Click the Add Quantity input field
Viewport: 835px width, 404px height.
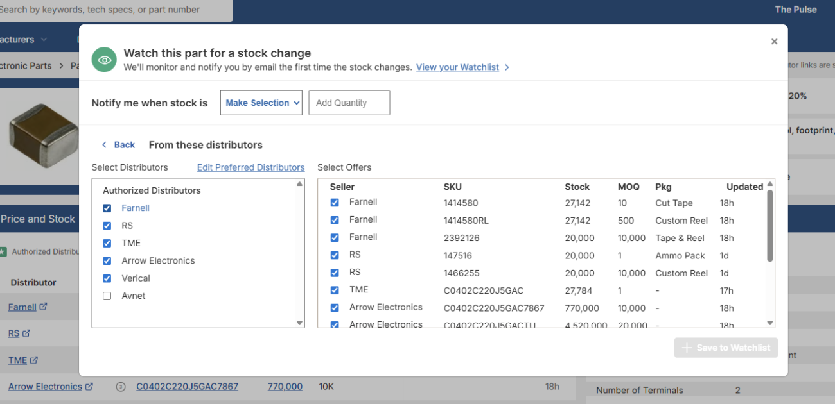click(x=349, y=103)
